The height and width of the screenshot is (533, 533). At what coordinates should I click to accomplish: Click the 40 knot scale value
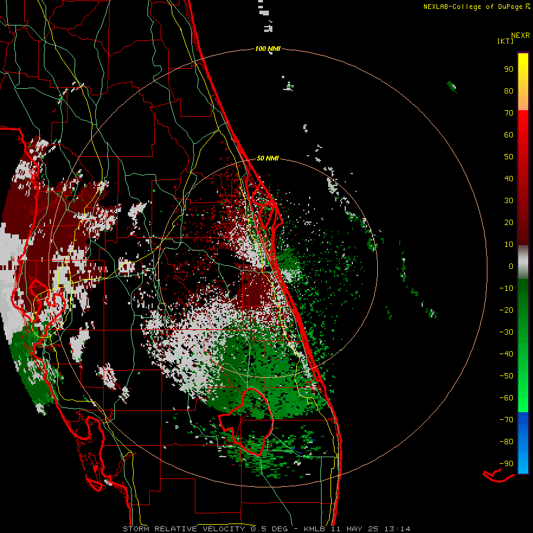[x=509, y=179]
